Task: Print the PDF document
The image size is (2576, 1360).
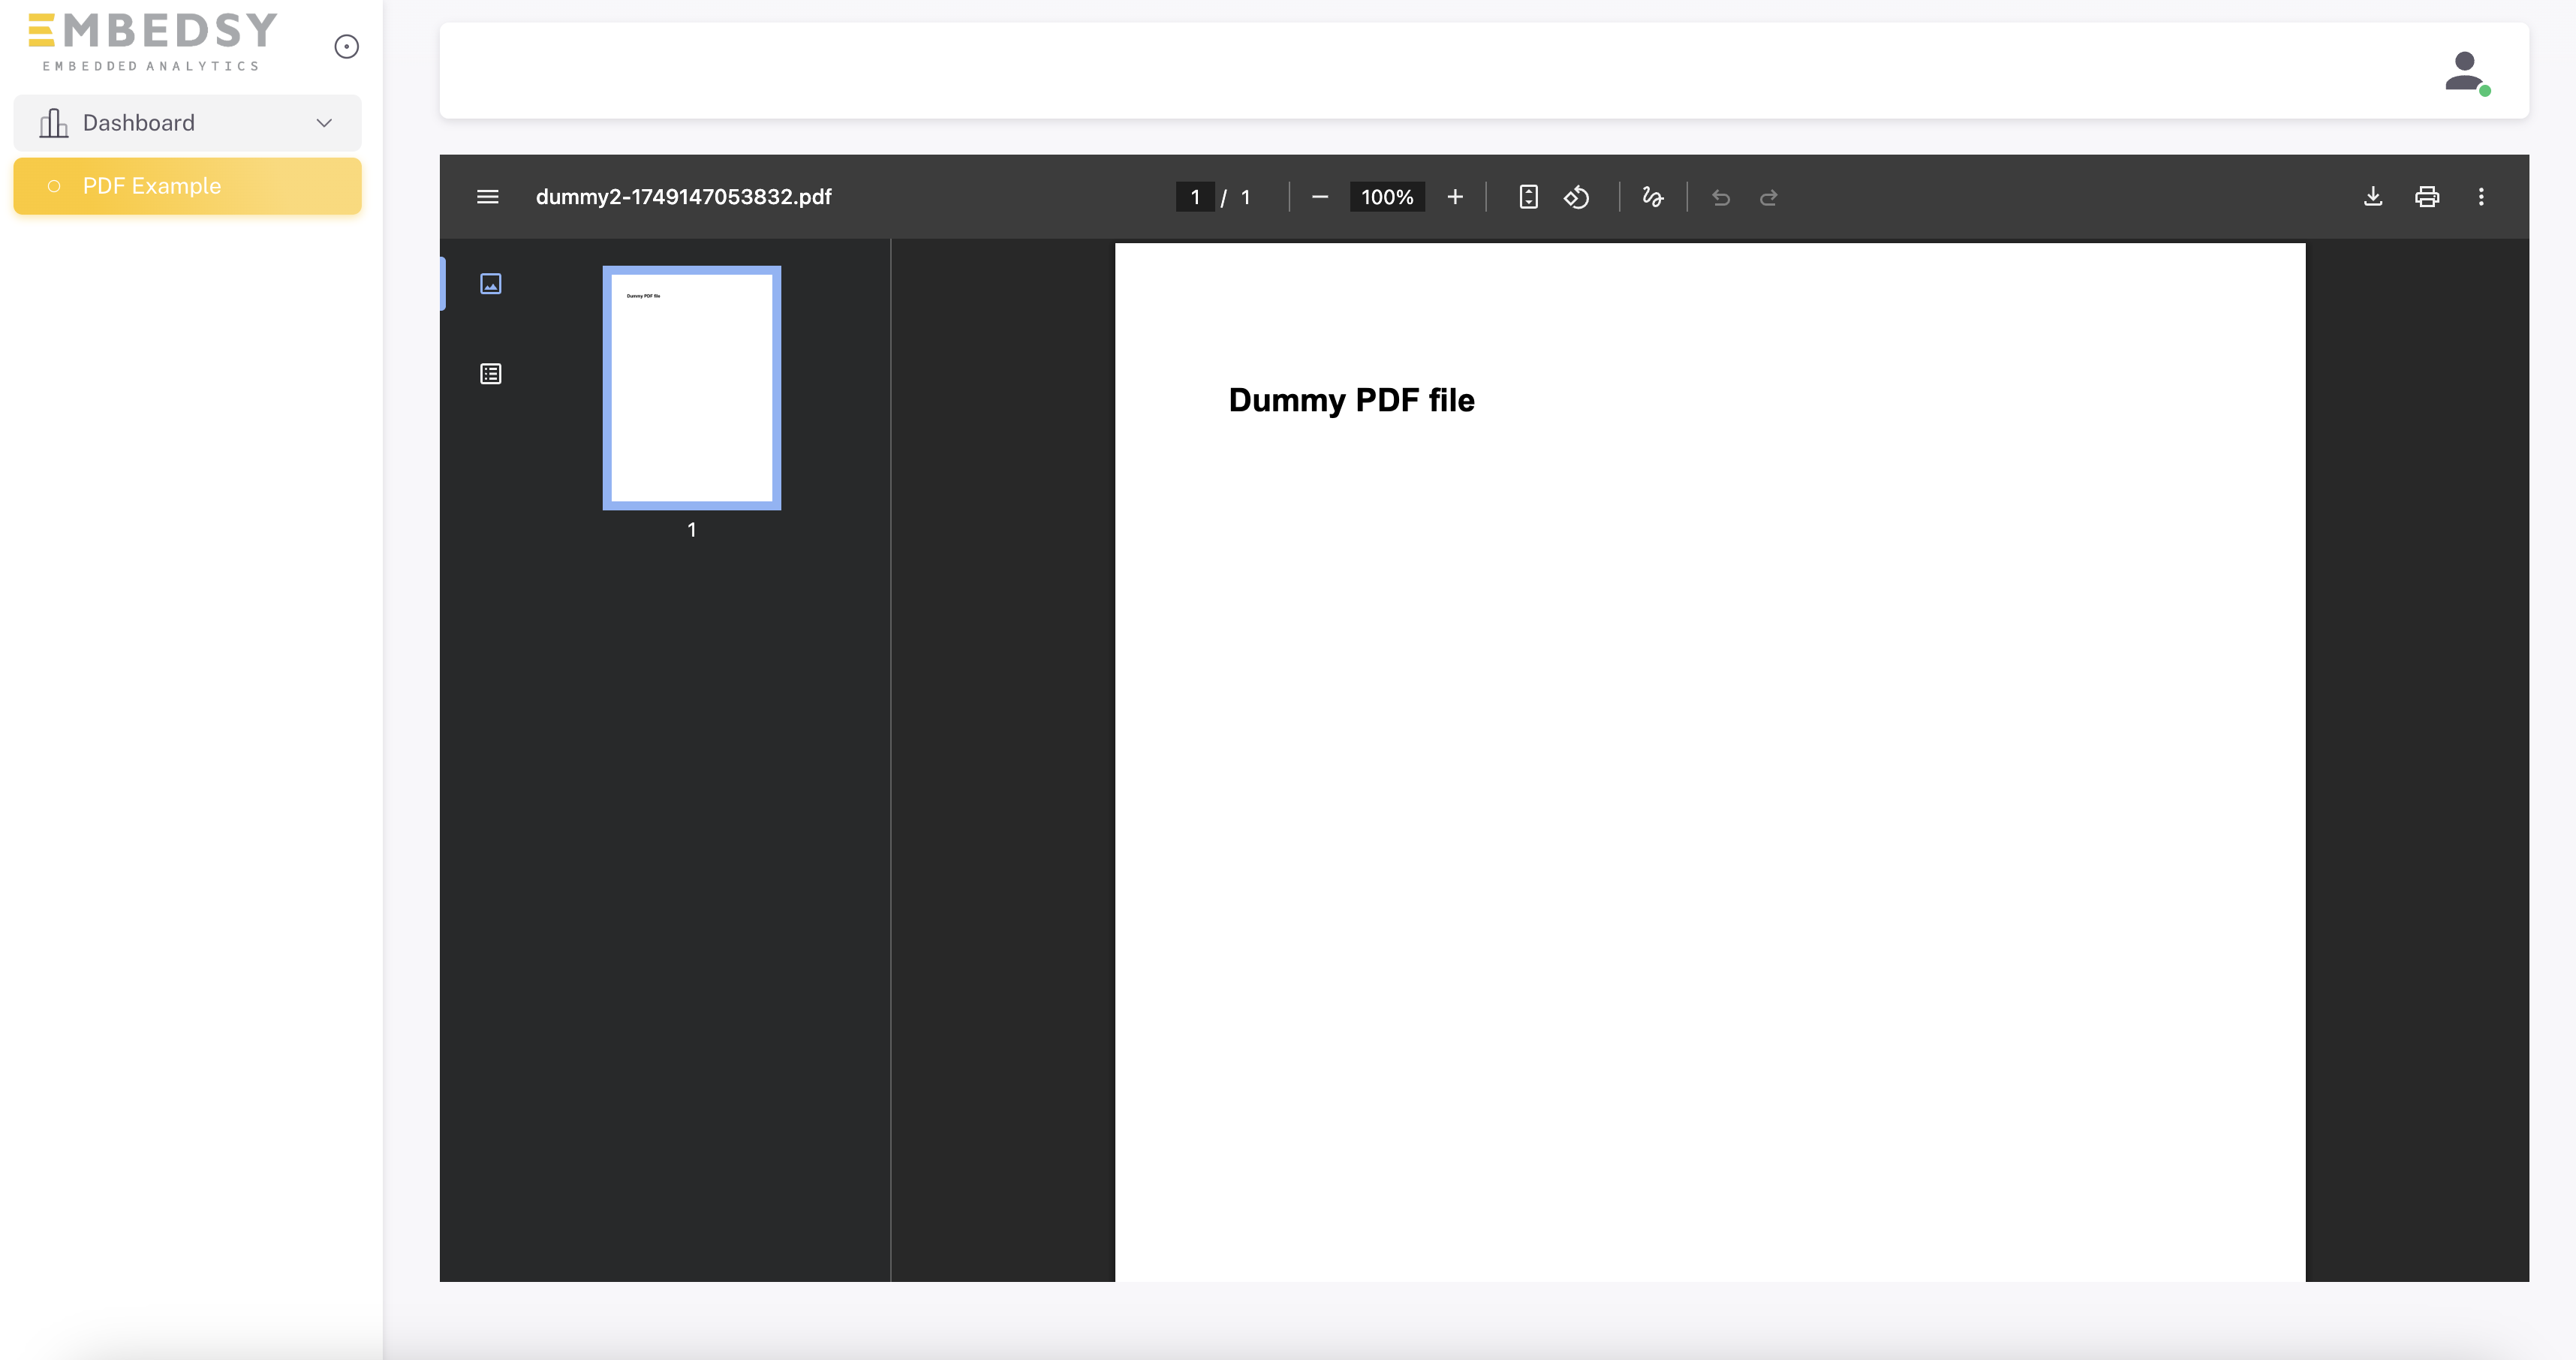Action: (x=2427, y=197)
